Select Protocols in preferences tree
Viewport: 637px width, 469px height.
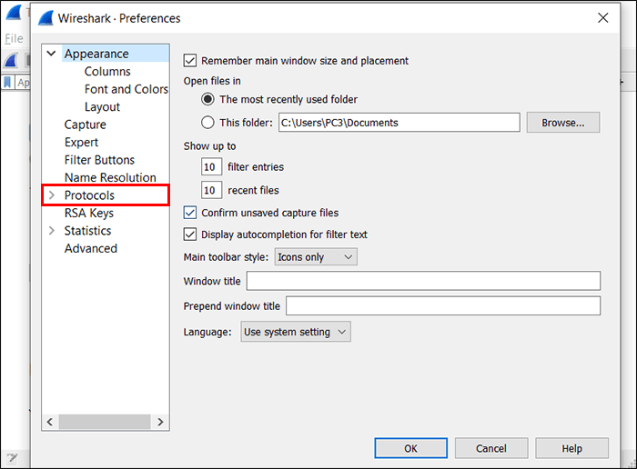click(89, 195)
